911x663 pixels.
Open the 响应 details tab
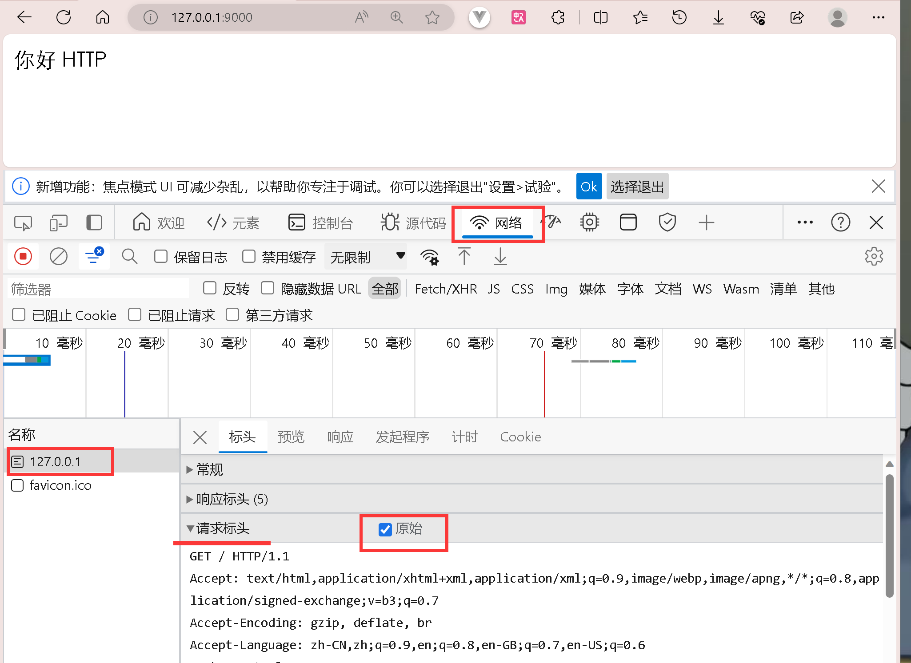click(340, 437)
